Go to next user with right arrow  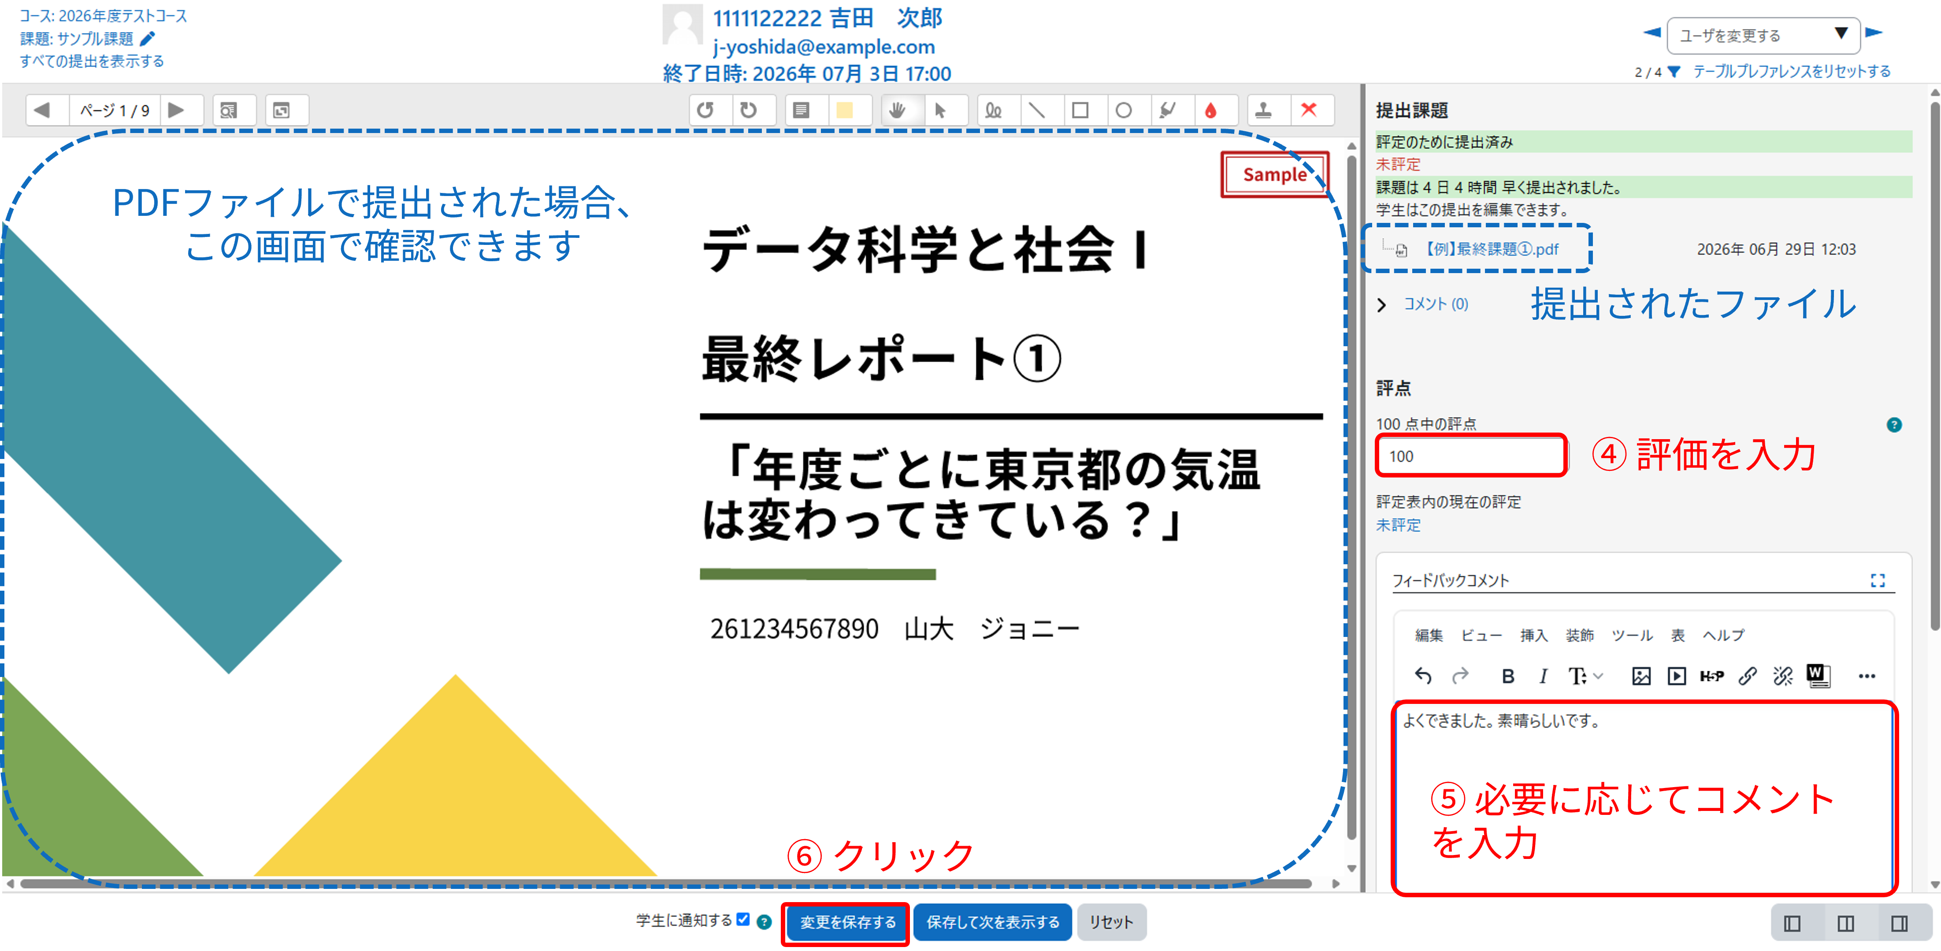1874,33
